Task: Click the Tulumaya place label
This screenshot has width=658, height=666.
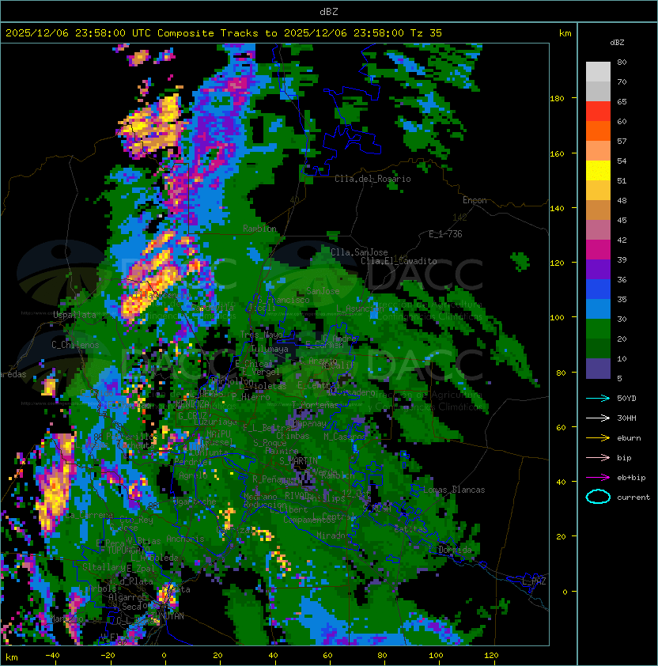Action: pyautogui.click(x=270, y=349)
